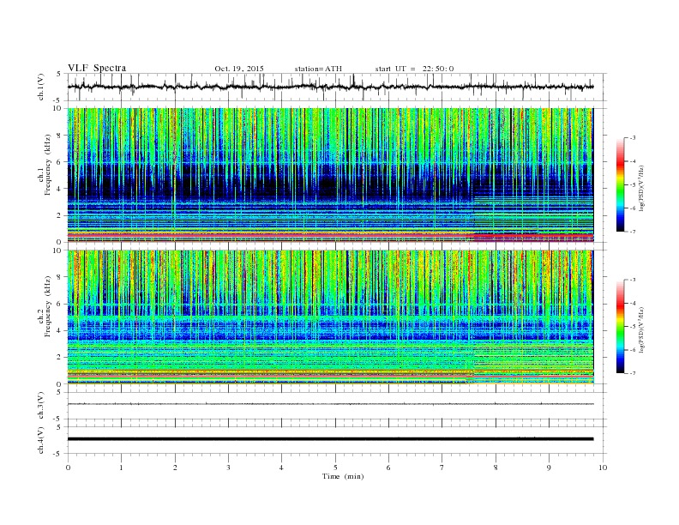Viewport: 679px width, 525px height.
Task: Click the "-3" tick on ch.2 color bar
Action: click(x=633, y=280)
